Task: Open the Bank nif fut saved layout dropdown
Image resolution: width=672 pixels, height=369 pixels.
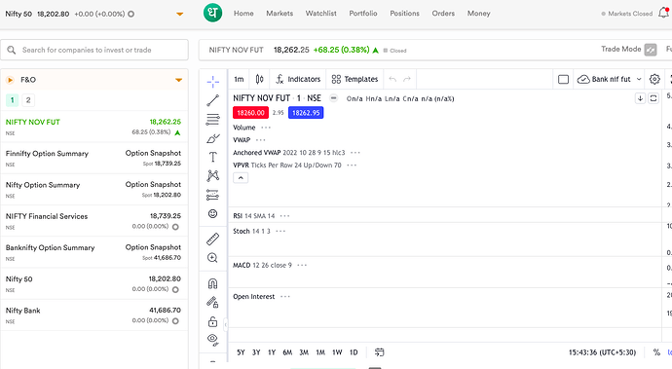Action: coord(610,79)
